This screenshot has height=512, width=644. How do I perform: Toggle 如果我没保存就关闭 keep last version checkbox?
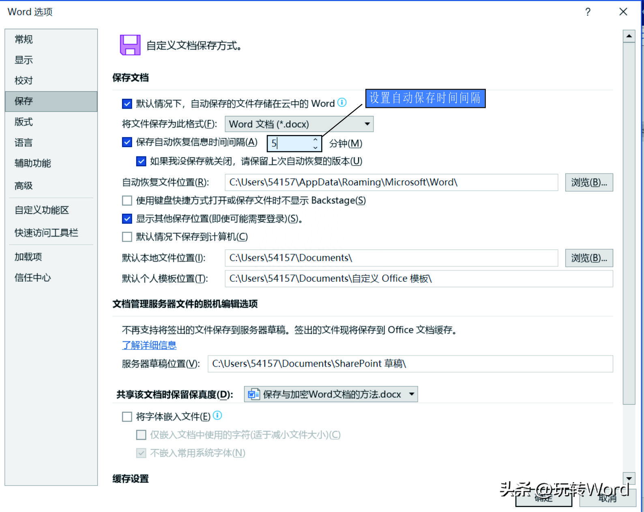coord(141,161)
